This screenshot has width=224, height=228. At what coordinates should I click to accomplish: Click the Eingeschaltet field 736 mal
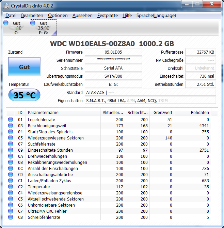pyautogui.click(x=201, y=76)
